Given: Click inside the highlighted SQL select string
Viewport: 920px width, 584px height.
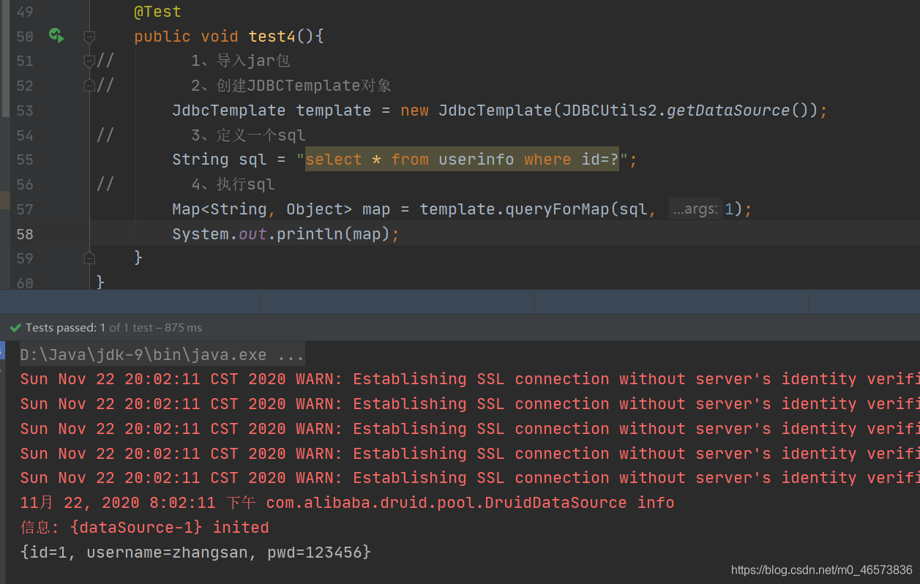Looking at the screenshot, I should [462, 160].
